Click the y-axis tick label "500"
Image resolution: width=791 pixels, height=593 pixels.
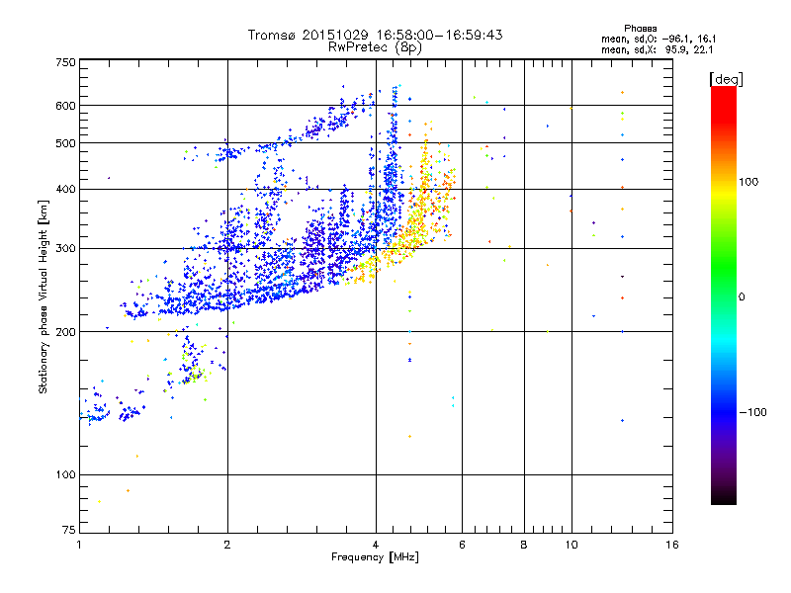66,143
